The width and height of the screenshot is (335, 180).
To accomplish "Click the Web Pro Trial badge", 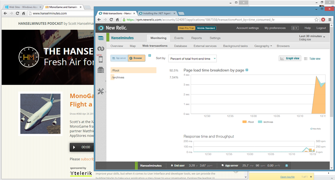I will point(186,28).
